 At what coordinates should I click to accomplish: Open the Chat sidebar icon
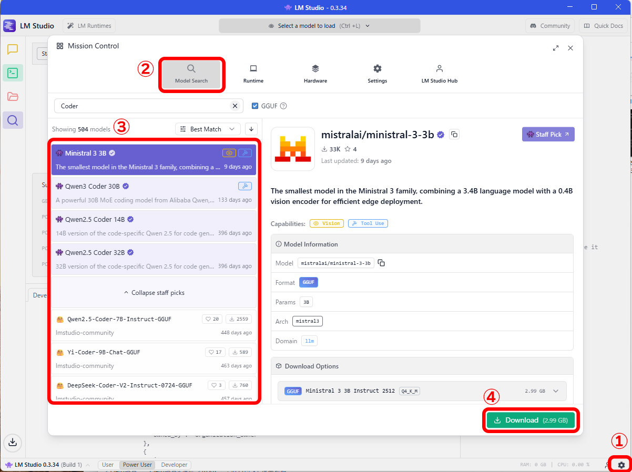click(13, 49)
